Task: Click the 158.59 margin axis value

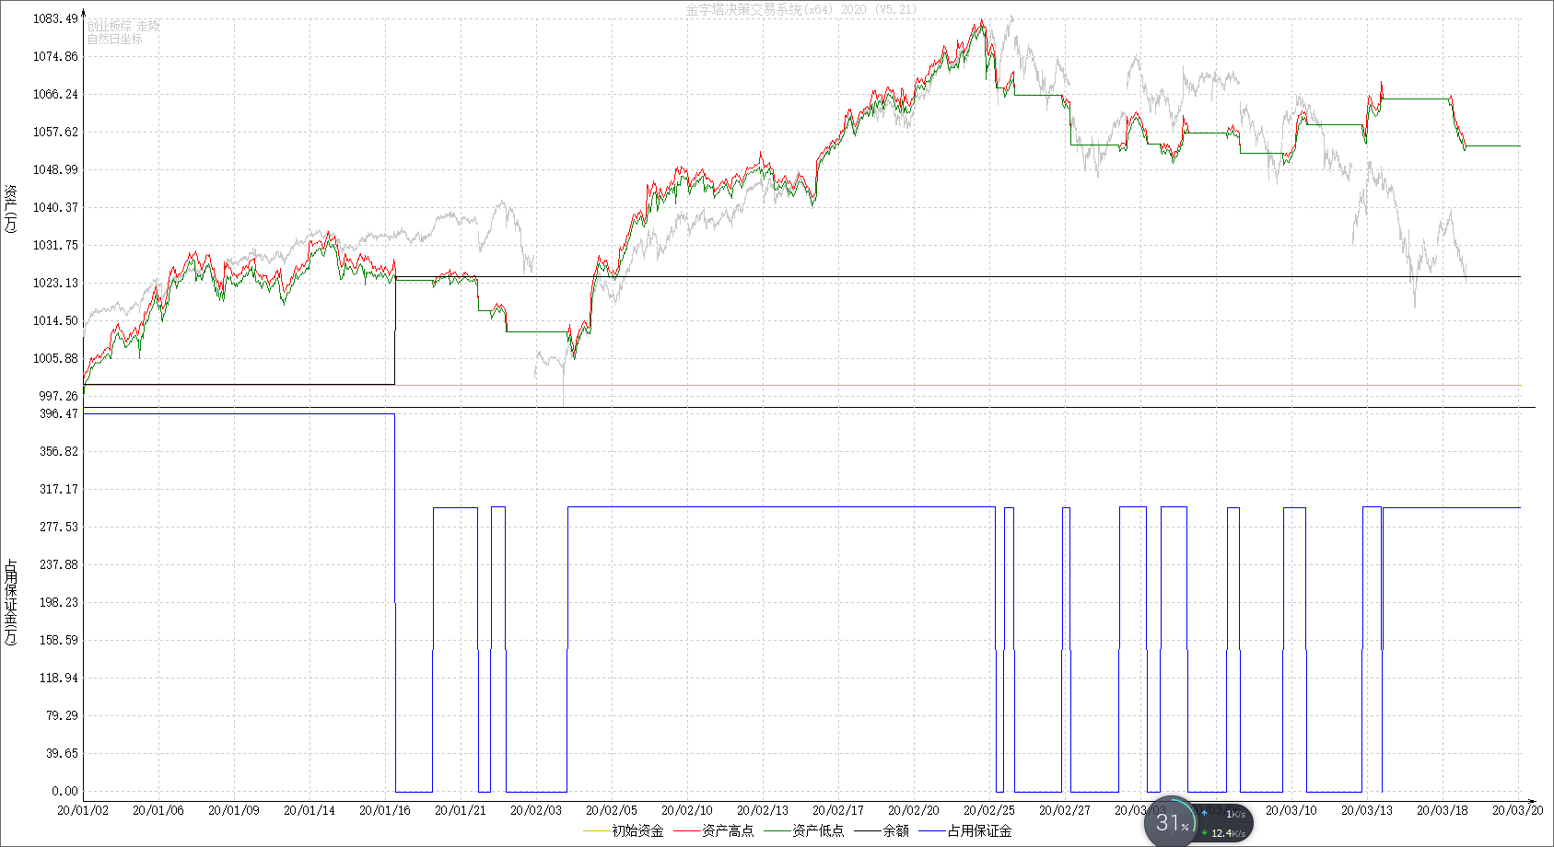Action: (58, 640)
